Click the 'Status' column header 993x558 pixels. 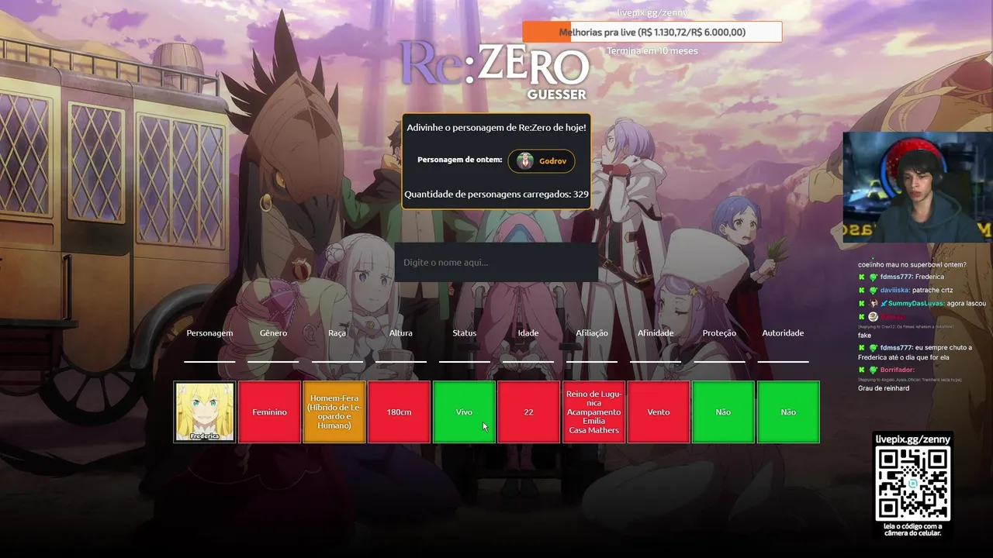coord(465,333)
